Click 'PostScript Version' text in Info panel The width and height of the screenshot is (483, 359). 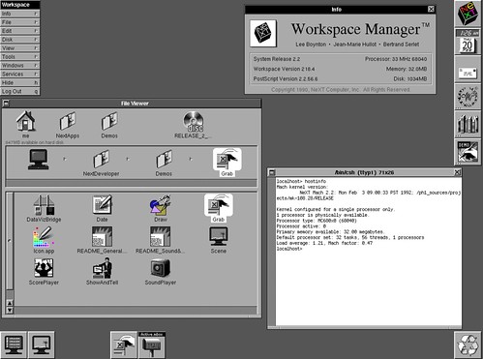(286, 78)
